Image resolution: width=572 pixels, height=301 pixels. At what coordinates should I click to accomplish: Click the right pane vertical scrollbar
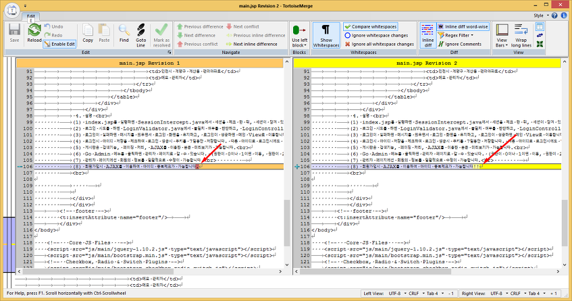pos(564,163)
